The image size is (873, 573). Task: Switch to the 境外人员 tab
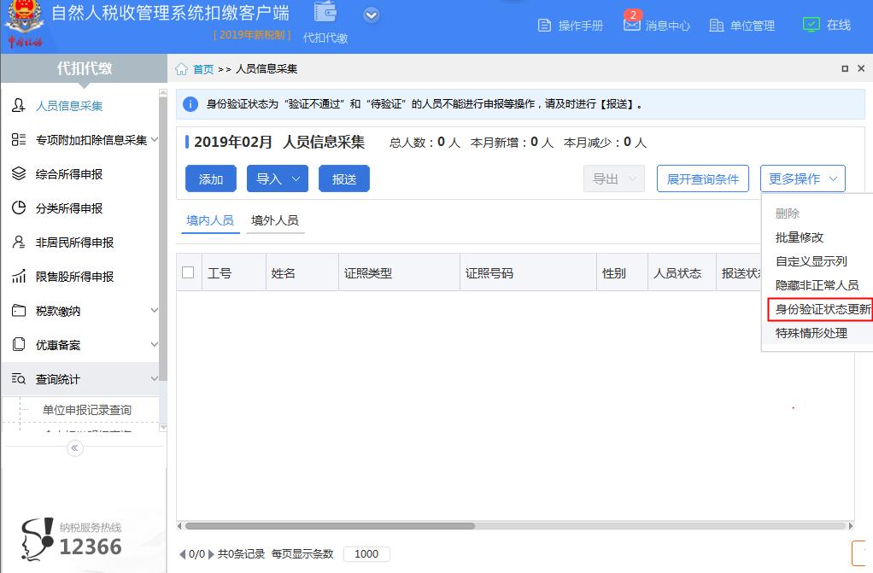275,219
